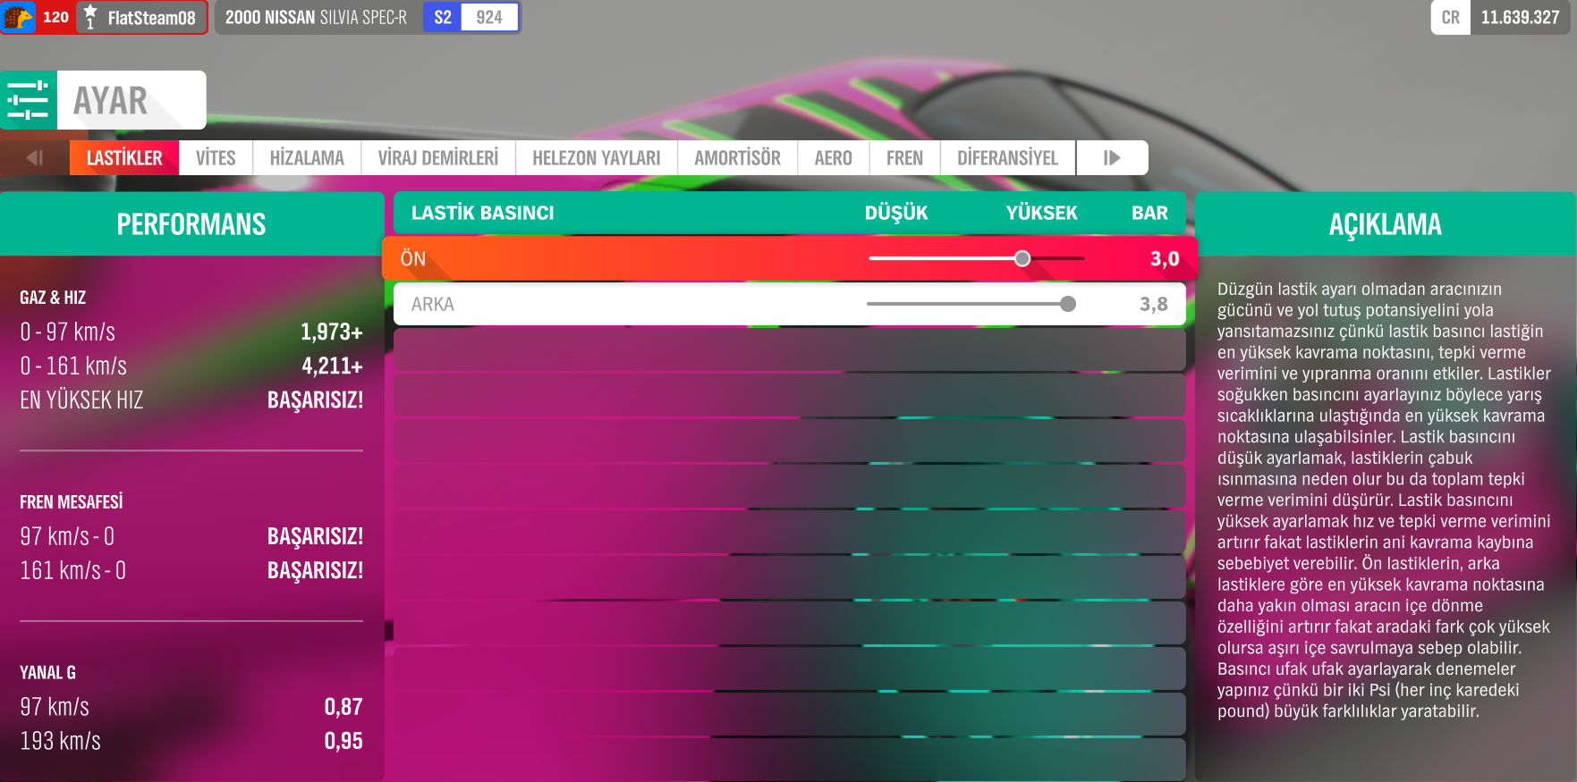Viewport: 1577px width, 782px height.
Task: Open the FREN tab
Action: 905,158
